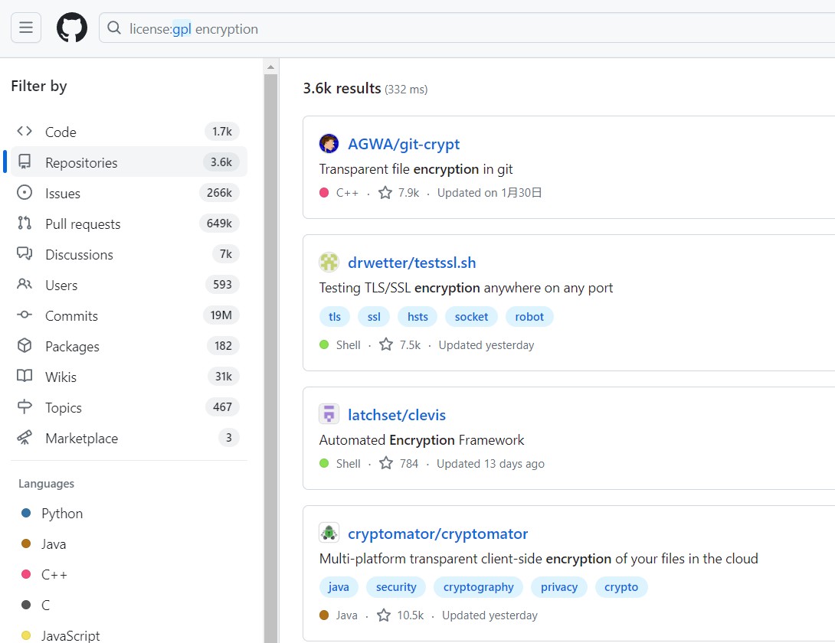Select the security topic tag

[x=396, y=587]
